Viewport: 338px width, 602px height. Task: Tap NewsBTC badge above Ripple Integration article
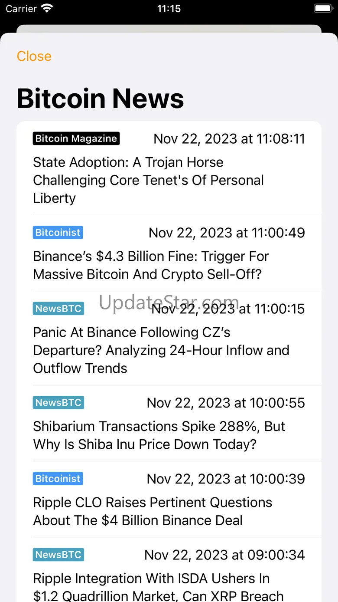click(x=58, y=555)
